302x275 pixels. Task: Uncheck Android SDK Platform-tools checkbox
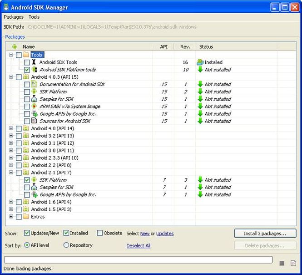tap(27, 70)
